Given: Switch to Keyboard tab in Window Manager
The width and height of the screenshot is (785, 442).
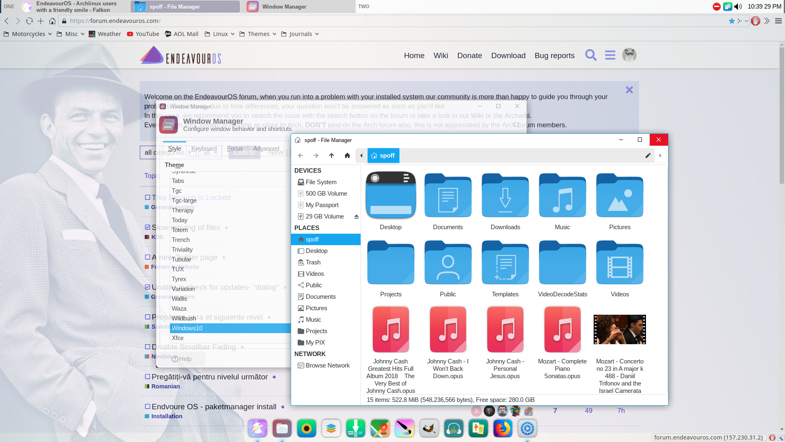Looking at the screenshot, I should click(x=204, y=149).
